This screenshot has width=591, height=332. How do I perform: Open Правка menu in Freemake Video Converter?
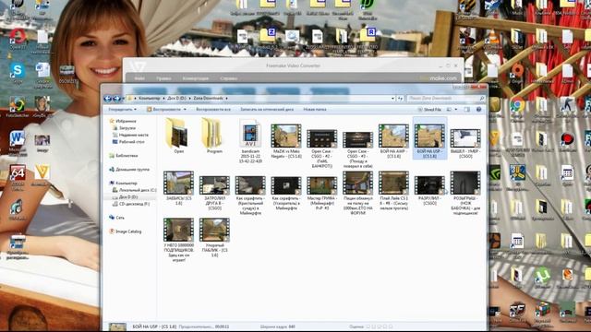[163, 78]
